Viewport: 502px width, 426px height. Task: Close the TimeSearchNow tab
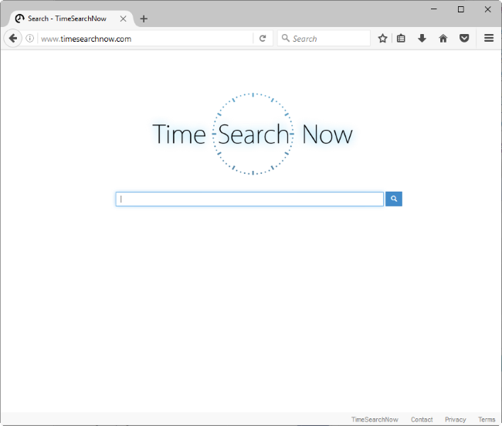pyautogui.click(x=124, y=19)
